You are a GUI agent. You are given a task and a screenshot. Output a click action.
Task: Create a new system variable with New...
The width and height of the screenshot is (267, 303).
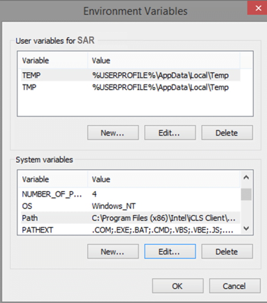point(113,251)
